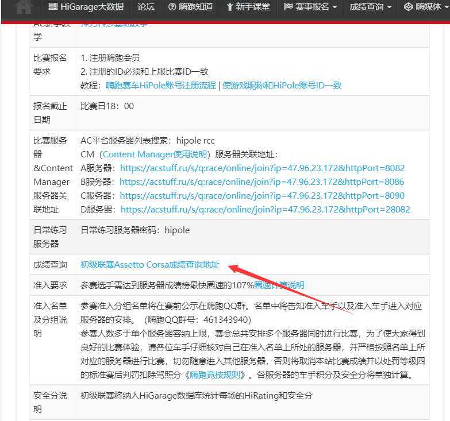Select text 比赛日18：00
This screenshot has height=421, width=450.
click(107, 106)
